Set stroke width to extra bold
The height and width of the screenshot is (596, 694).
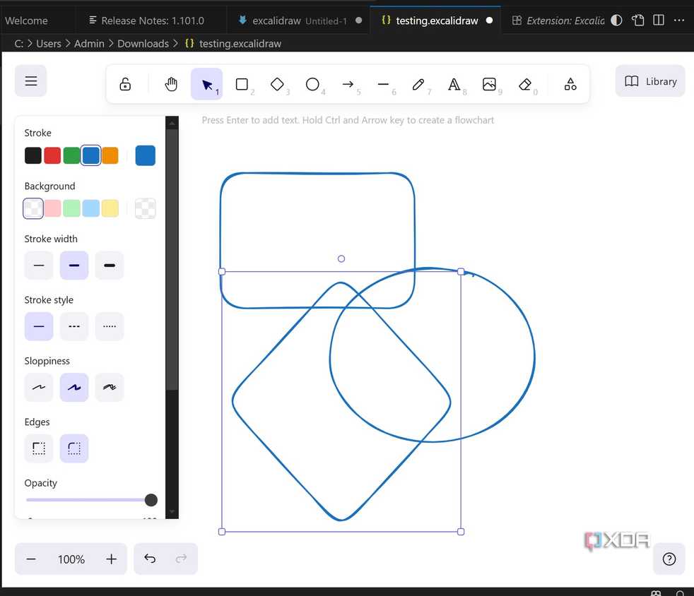(x=110, y=266)
